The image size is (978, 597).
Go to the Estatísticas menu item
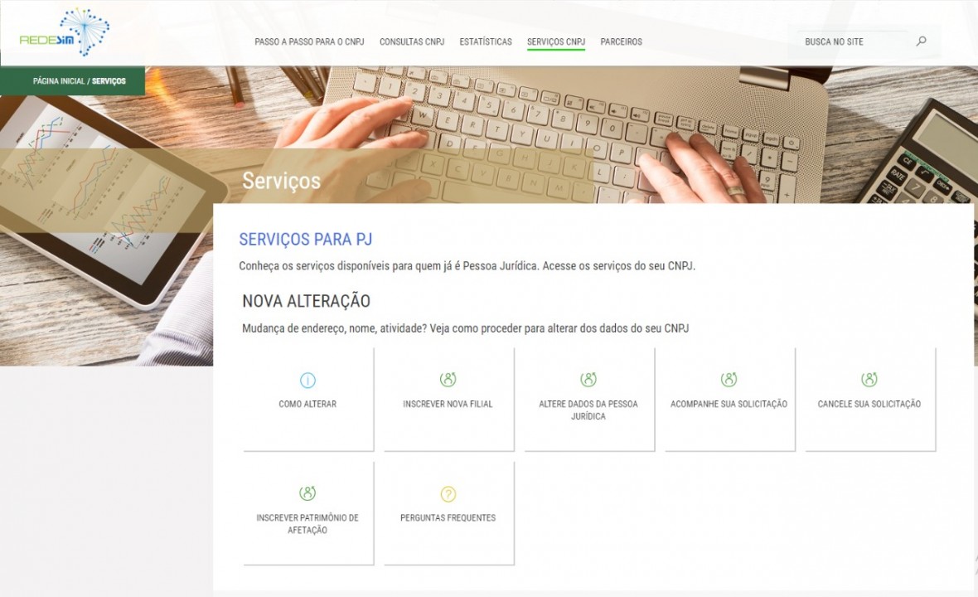[x=486, y=41]
